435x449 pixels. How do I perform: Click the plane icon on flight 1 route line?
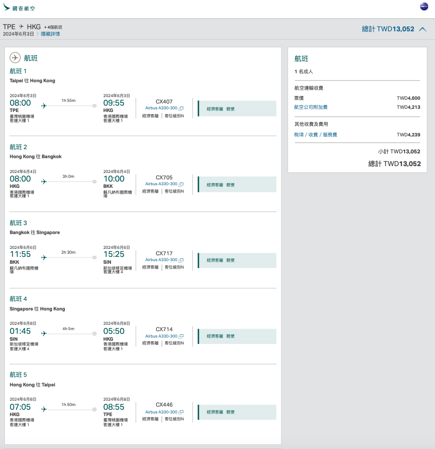pos(44,106)
